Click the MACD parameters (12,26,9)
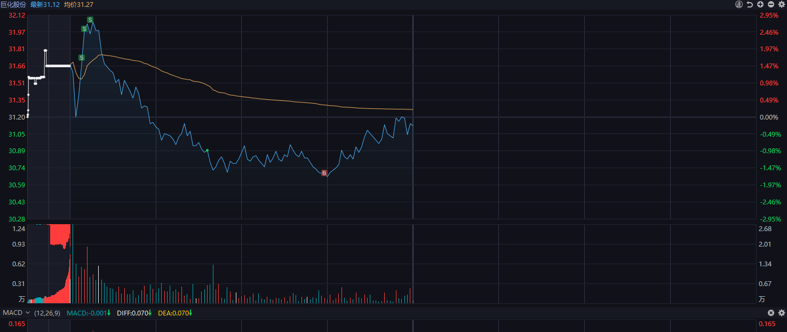The height and width of the screenshot is (332, 787). click(x=47, y=313)
